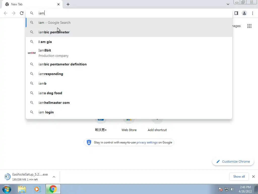The height and width of the screenshot is (194, 258).
Task: Click Show all downloads
Action: pos(239,177)
